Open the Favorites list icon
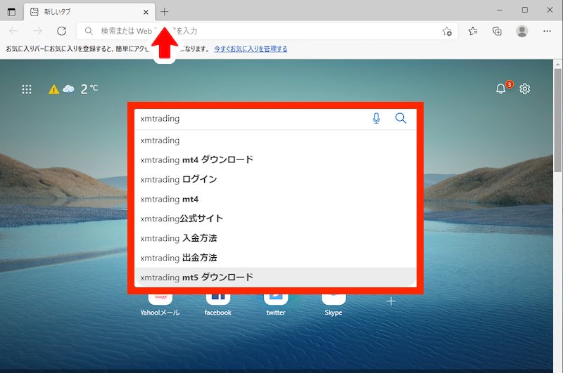Screen dimensions: 563x373 (473, 31)
